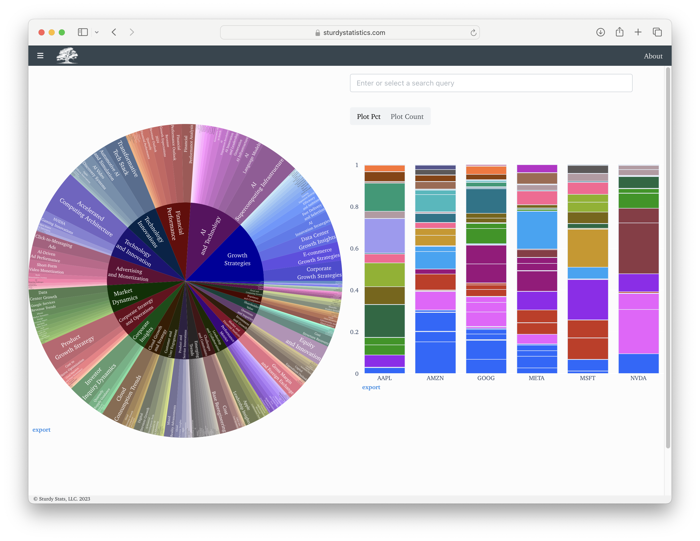700x541 pixels.
Task: Toggle the Safari sidebar
Action: (x=83, y=32)
